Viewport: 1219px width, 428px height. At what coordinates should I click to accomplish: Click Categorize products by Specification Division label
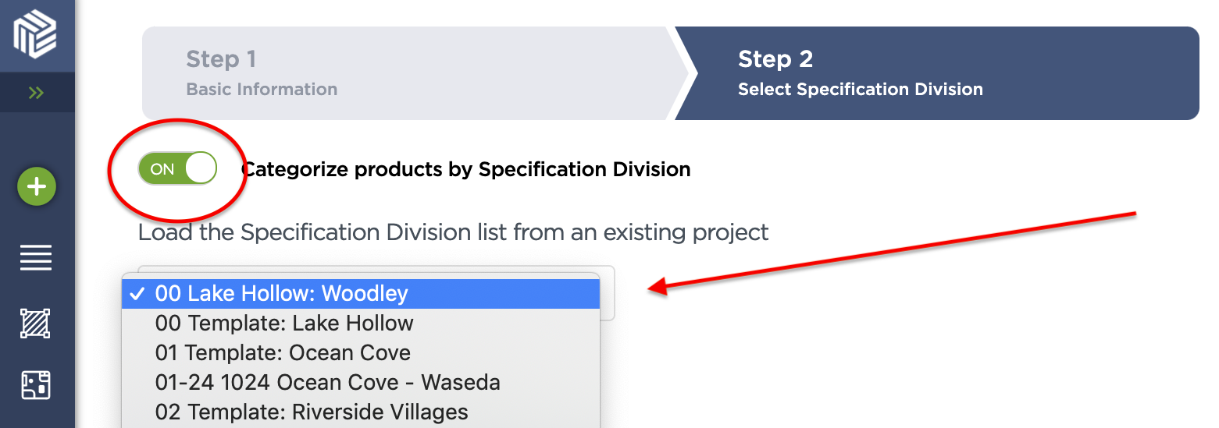(467, 169)
